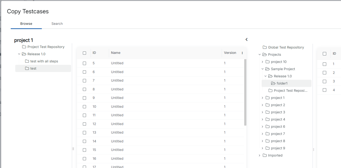Switch to the Search tab
Viewport: 341px width, 168px height.
[x=57, y=24]
